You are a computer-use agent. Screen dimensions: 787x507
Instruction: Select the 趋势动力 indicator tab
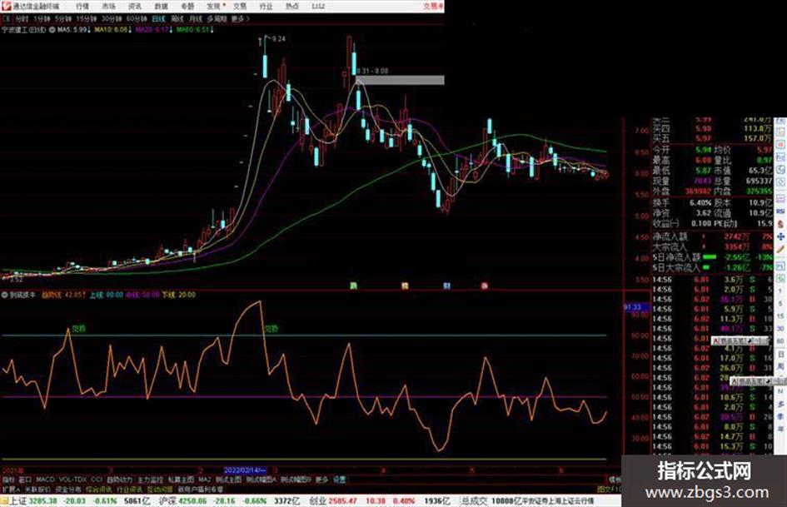(119, 480)
